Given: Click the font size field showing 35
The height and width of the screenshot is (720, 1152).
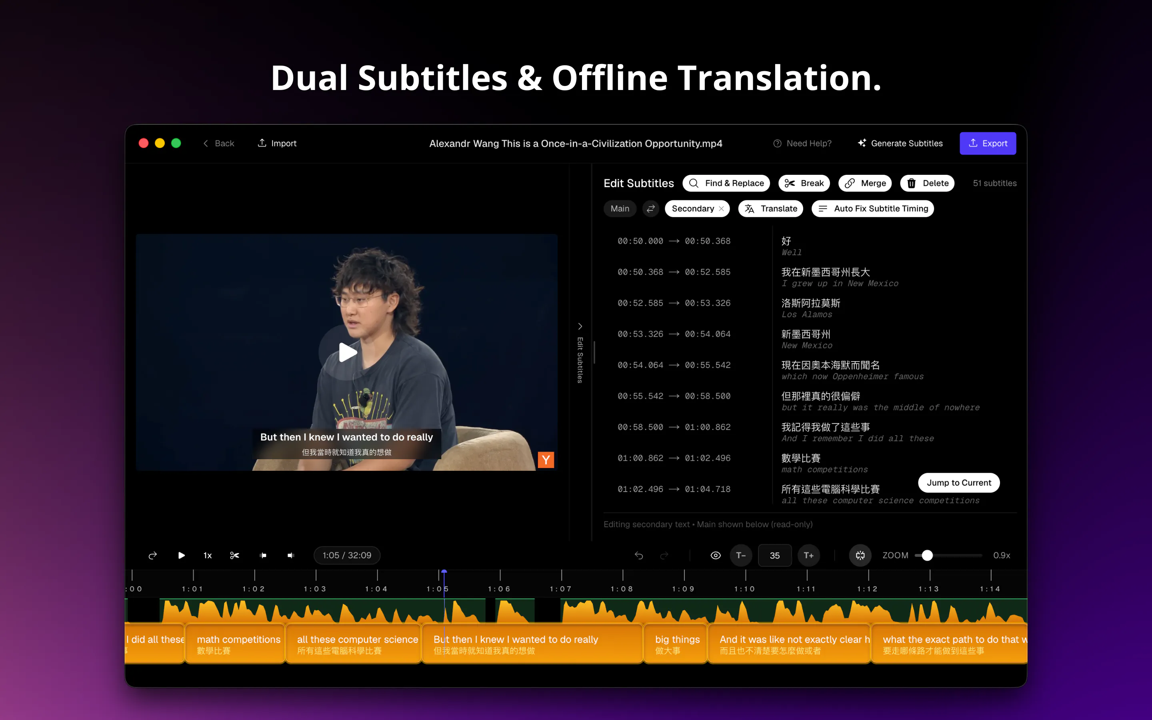Looking at the screenshot, I should coord(775,555).
